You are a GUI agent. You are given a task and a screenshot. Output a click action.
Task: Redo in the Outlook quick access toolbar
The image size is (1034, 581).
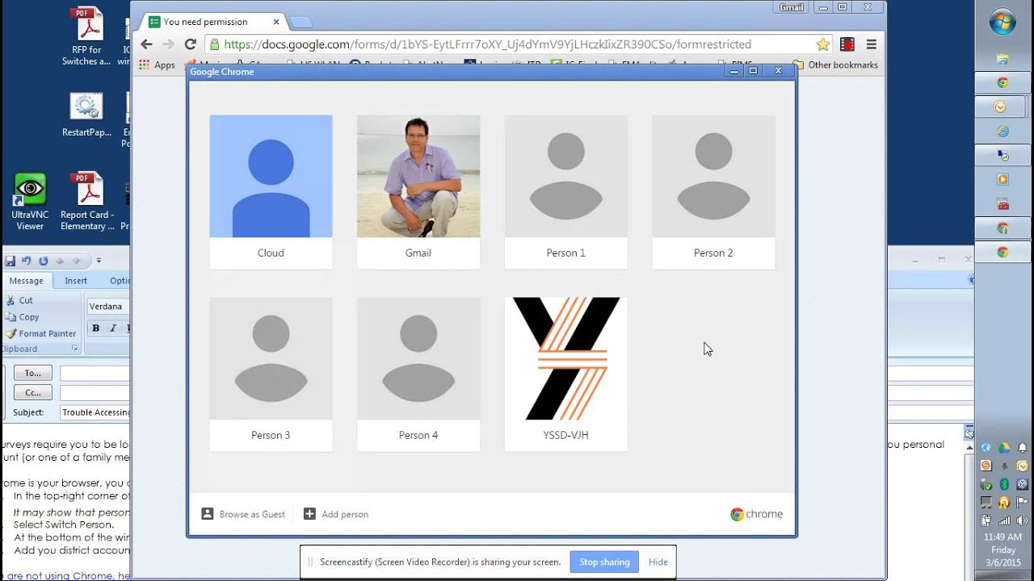click(x=43, y=261)
